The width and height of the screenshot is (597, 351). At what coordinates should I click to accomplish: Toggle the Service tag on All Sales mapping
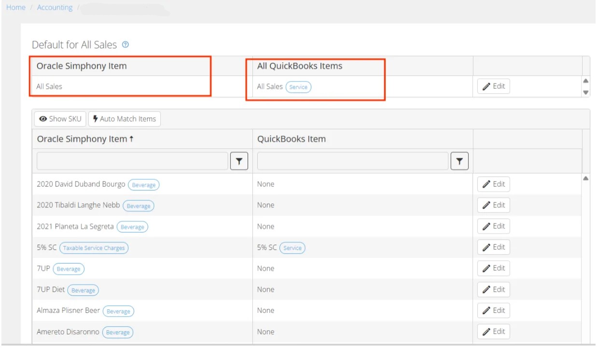click(x=298, y=87)
